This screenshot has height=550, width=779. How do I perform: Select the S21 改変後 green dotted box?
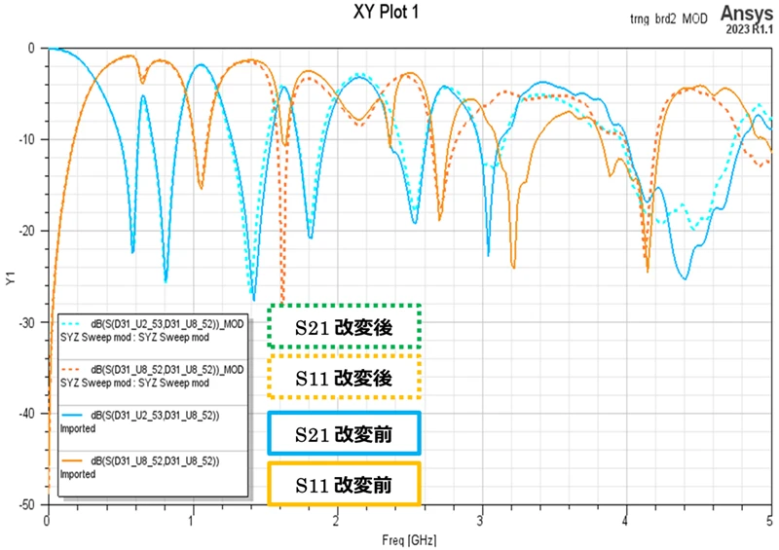coord(344,328)
